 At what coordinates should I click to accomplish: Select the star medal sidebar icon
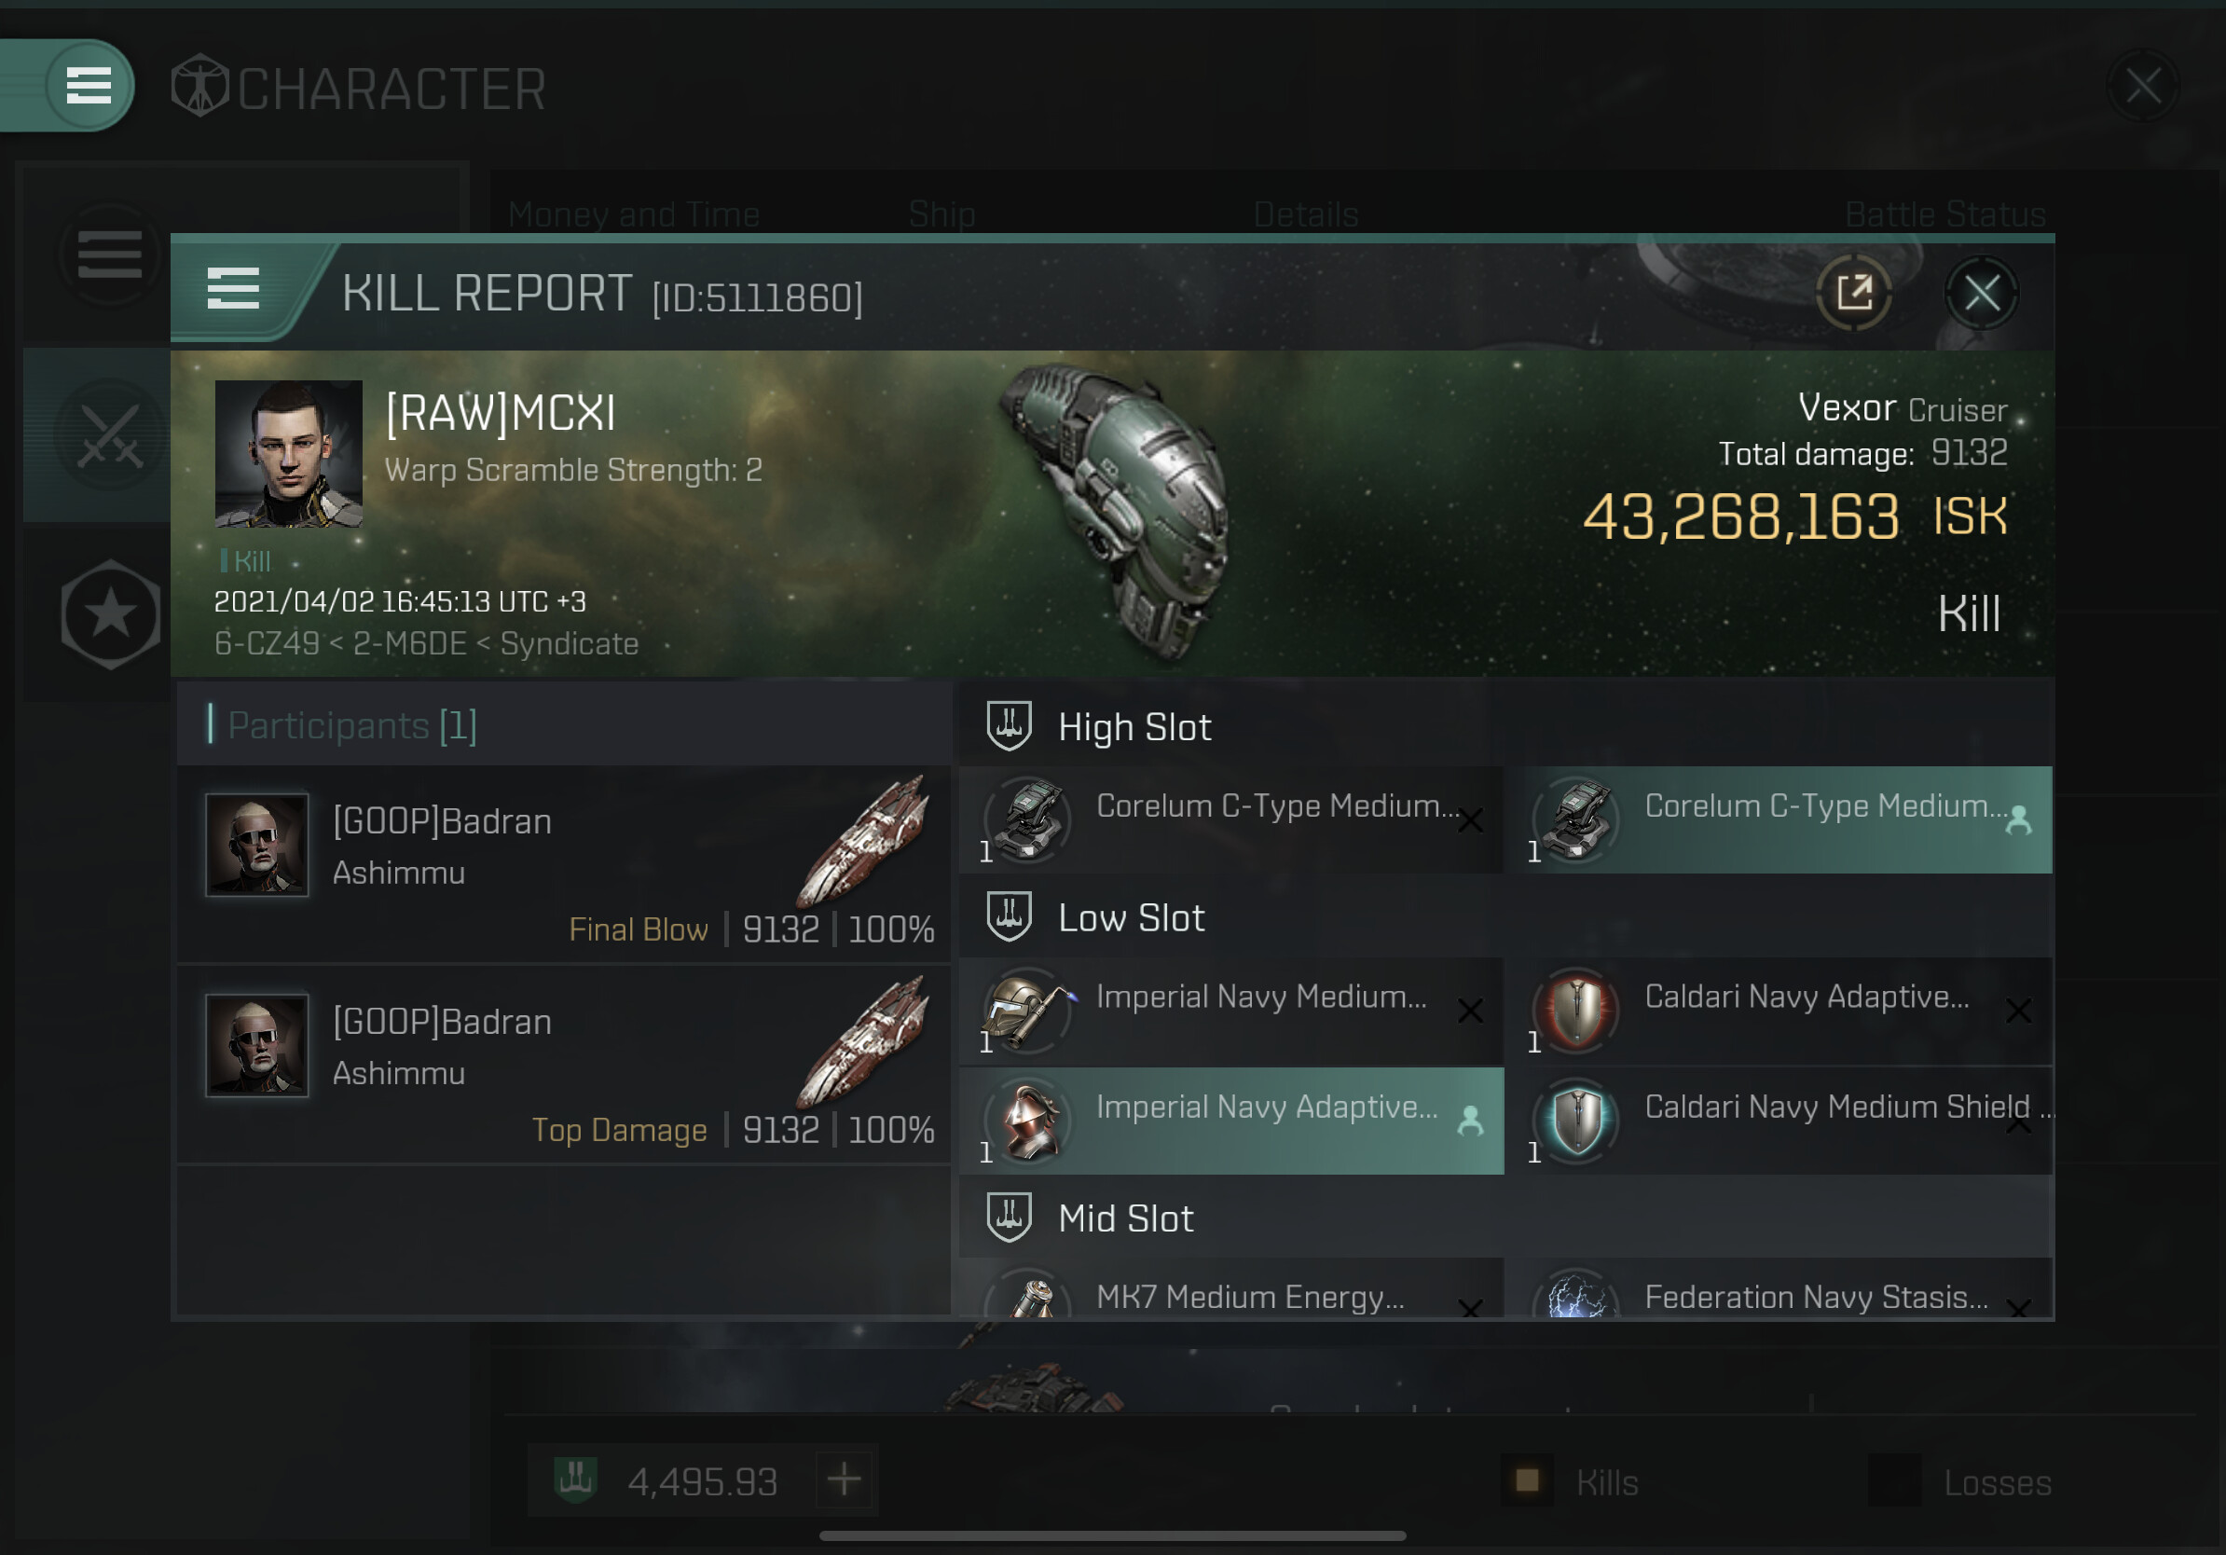[x=110, y=614]
